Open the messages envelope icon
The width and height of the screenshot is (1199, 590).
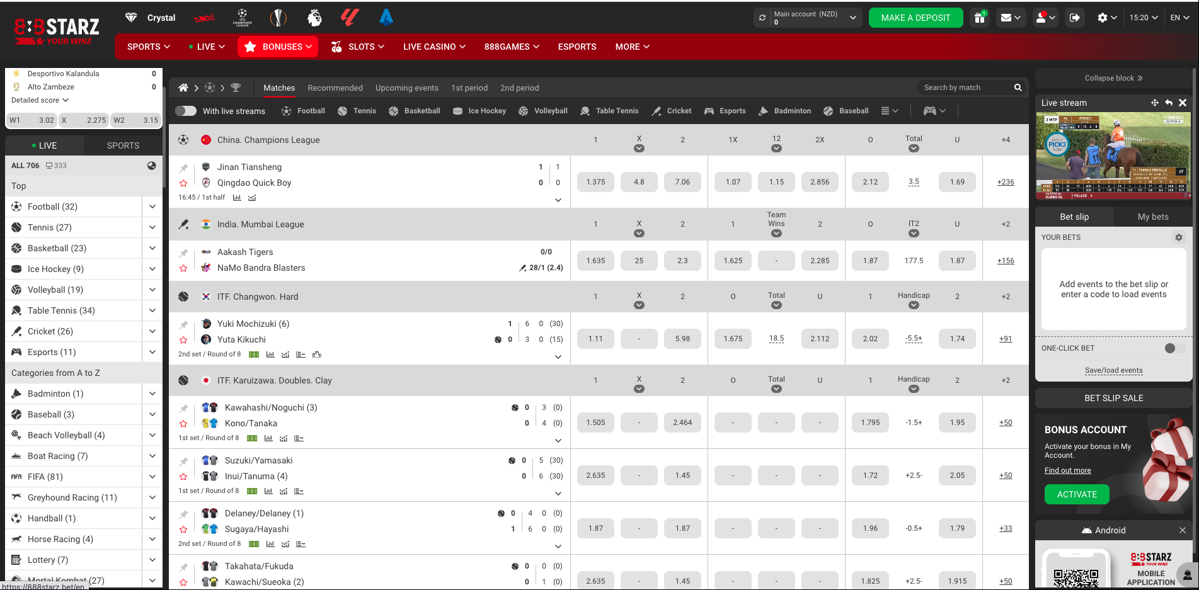pyautogui.click(x=1011, y=18)
